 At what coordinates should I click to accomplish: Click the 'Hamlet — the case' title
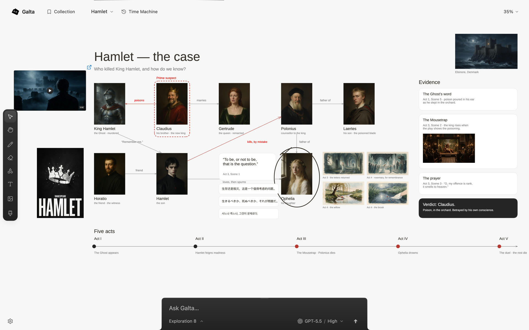[147, 57]
